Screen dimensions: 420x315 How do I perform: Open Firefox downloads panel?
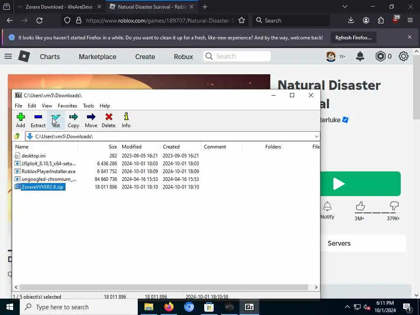(351, 21)
